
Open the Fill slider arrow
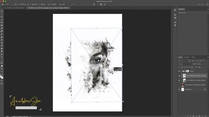click(202, 67)
